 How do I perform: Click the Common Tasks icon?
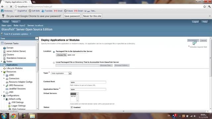[x=2, y=43]
